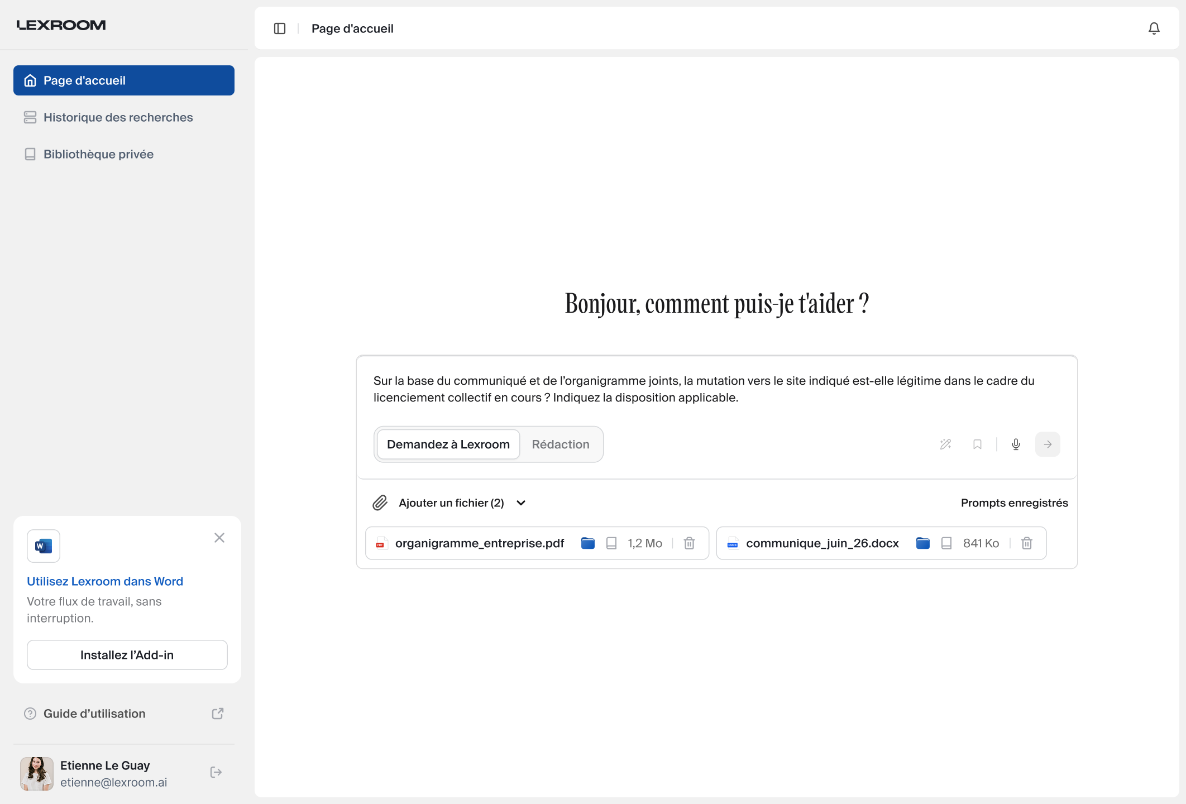Toggle the sidebar panel icon

(x=280, y=28)
